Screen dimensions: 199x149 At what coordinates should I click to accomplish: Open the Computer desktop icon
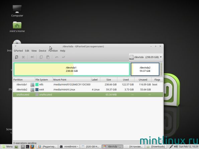(x=17, y=11)
